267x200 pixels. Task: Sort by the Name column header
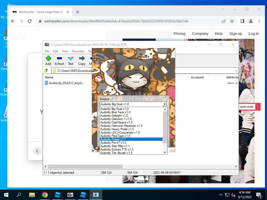tap(49, 77)
